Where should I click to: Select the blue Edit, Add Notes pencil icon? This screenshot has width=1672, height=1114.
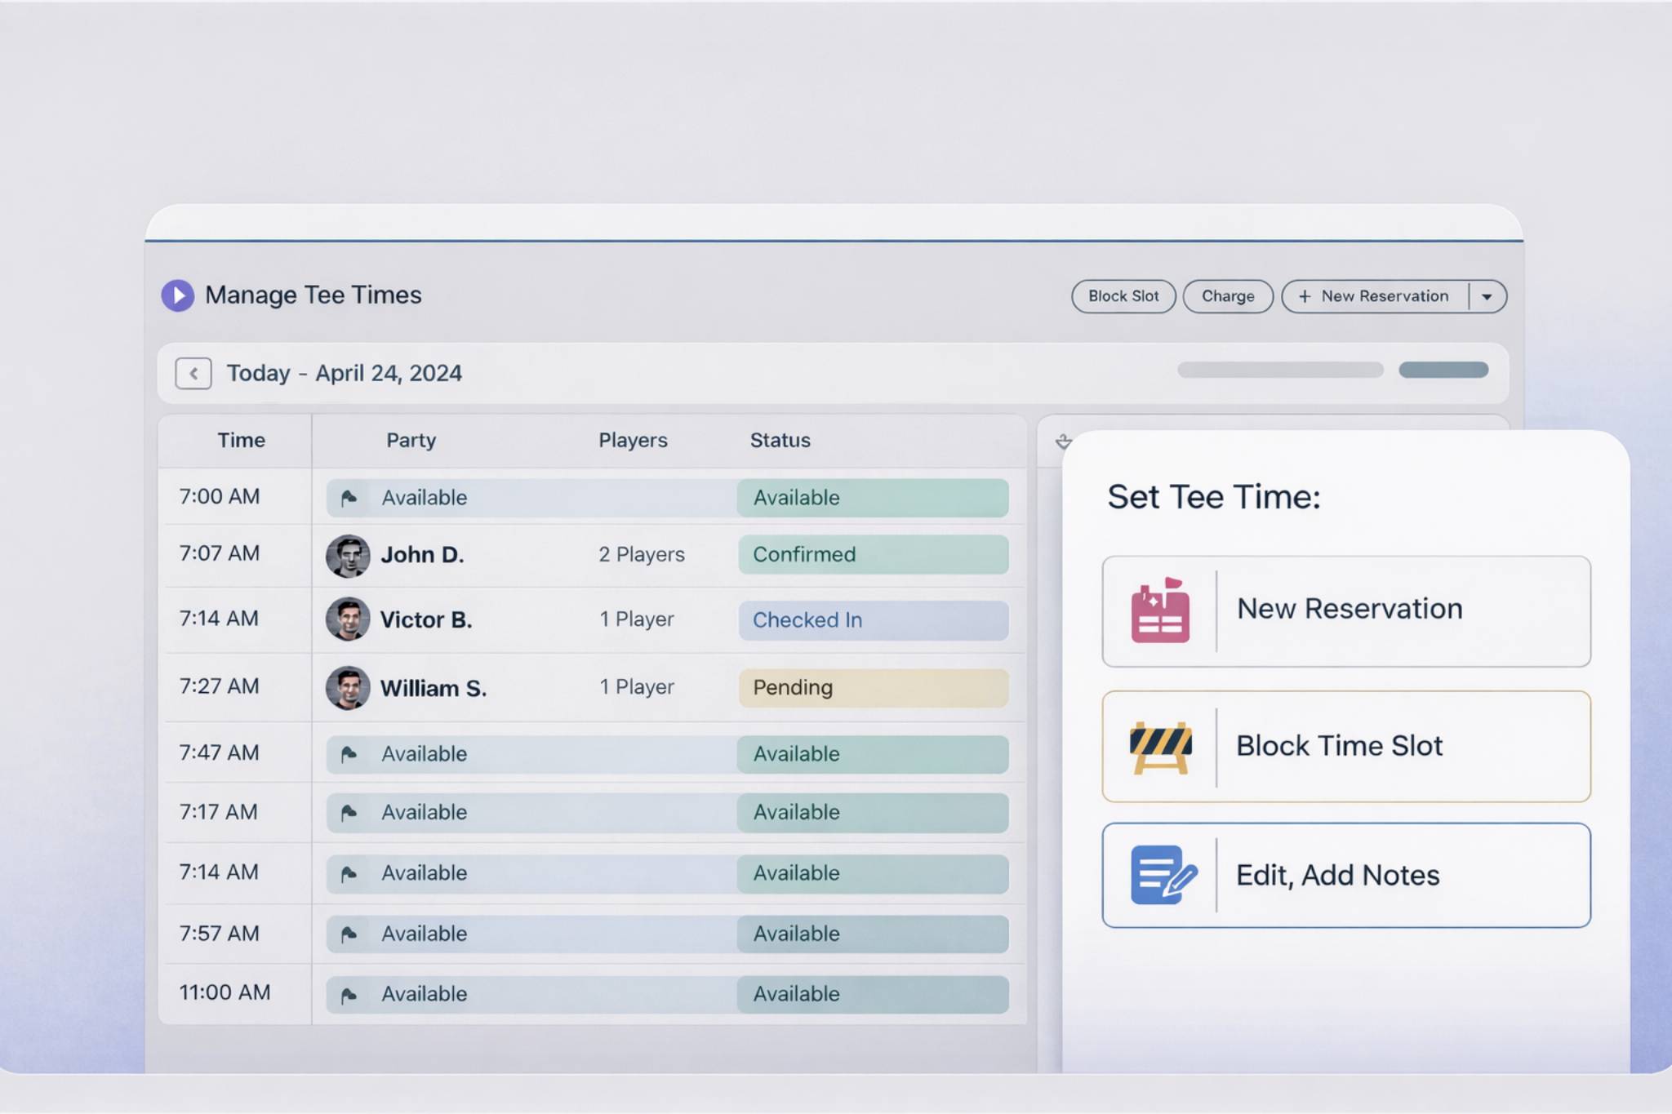click(1163, 875)
